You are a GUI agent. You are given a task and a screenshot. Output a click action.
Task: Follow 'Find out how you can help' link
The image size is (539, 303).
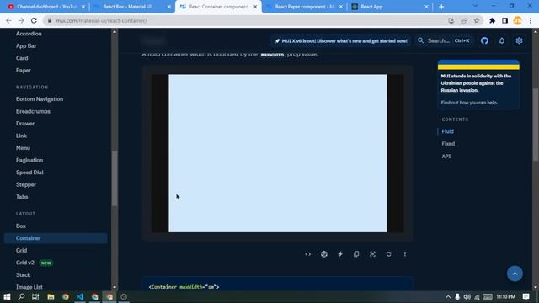click(x=469, y=103)
